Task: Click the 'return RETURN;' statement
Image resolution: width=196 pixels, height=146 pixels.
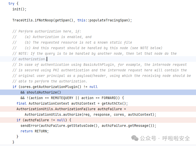Action: click(x=35, y=131)
